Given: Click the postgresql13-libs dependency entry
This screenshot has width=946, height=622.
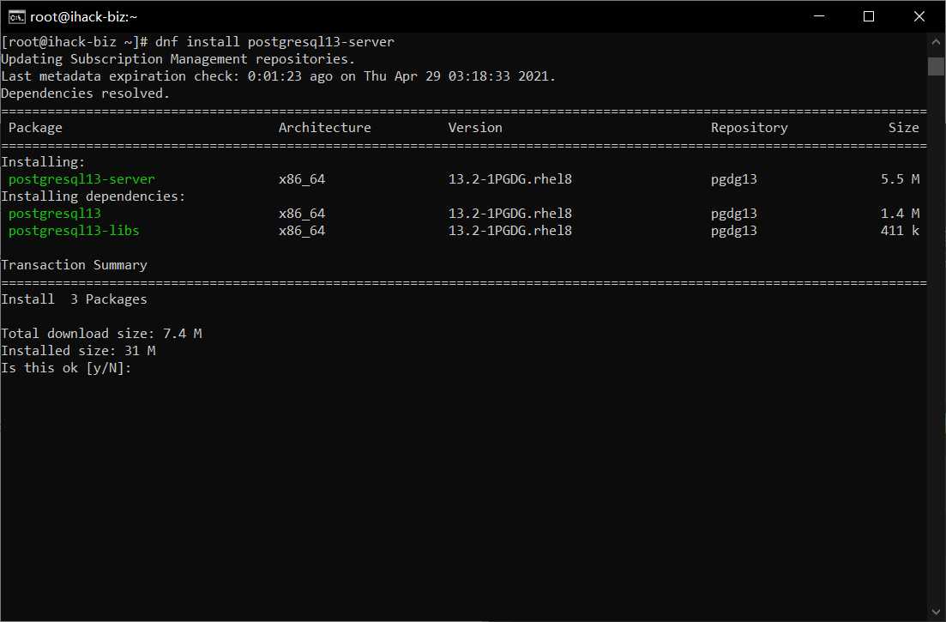Looking at the screenshot, I should point(74,230).
